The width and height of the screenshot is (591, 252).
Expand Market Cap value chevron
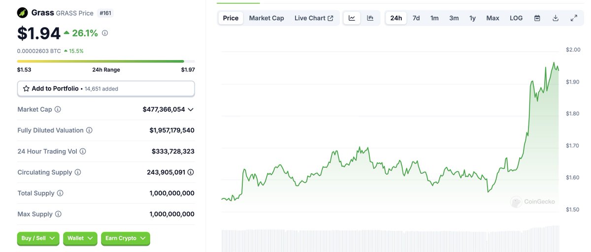point(191,109)
